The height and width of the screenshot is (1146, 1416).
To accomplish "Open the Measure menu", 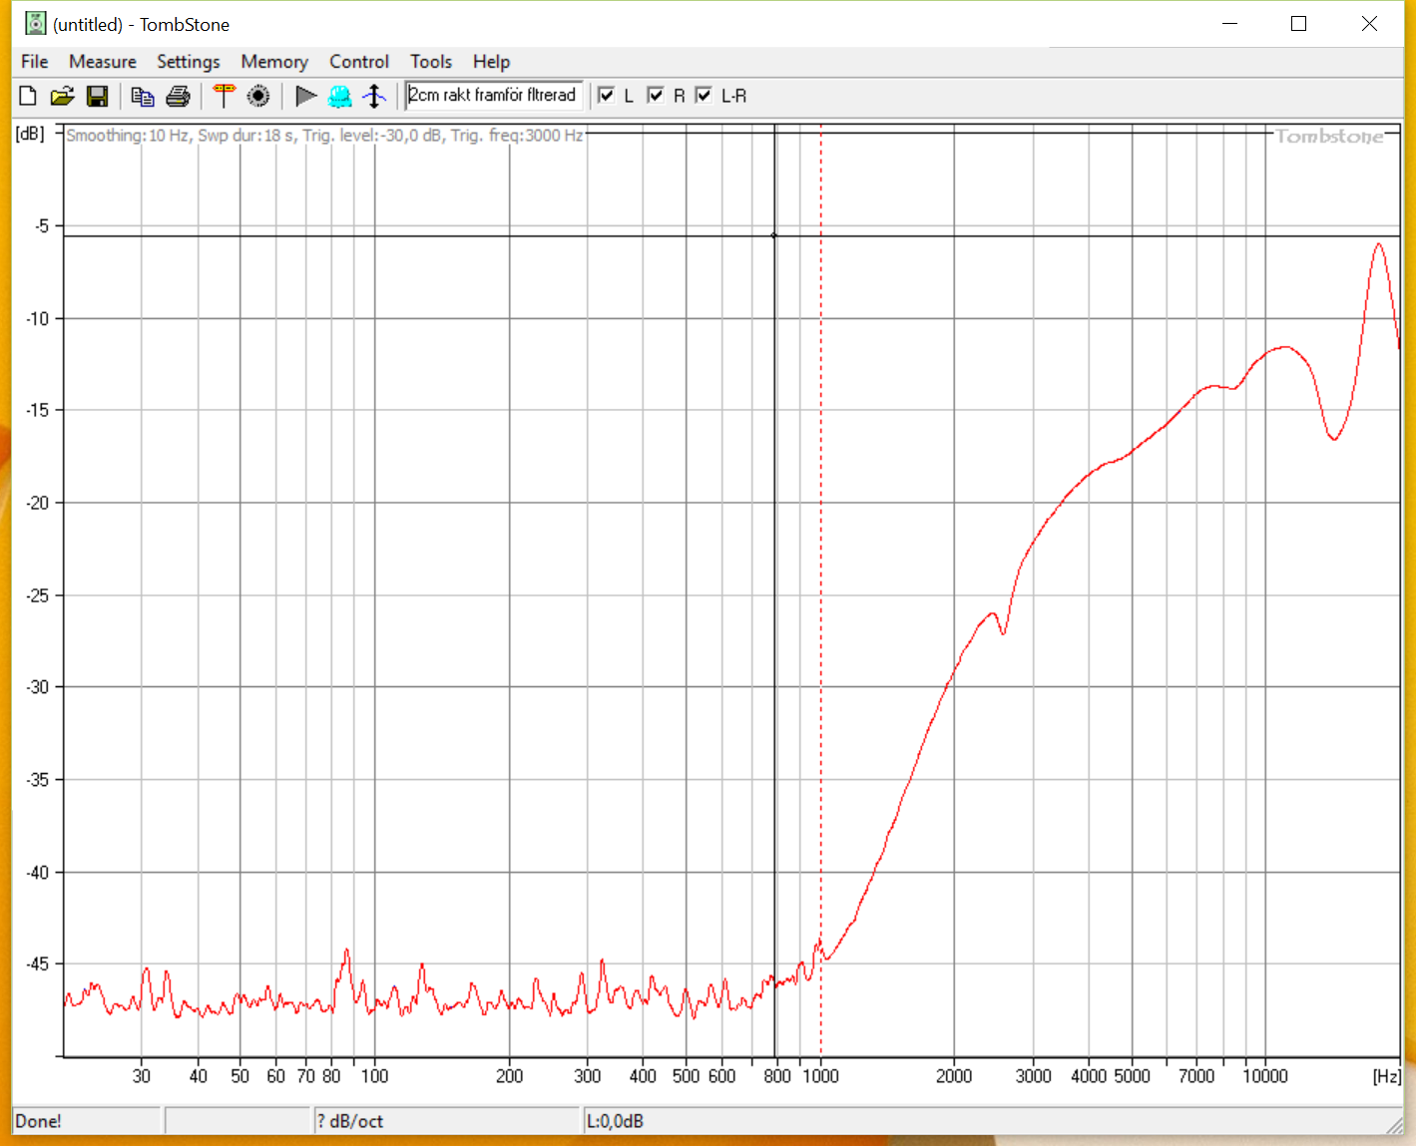I will point(103,62).
